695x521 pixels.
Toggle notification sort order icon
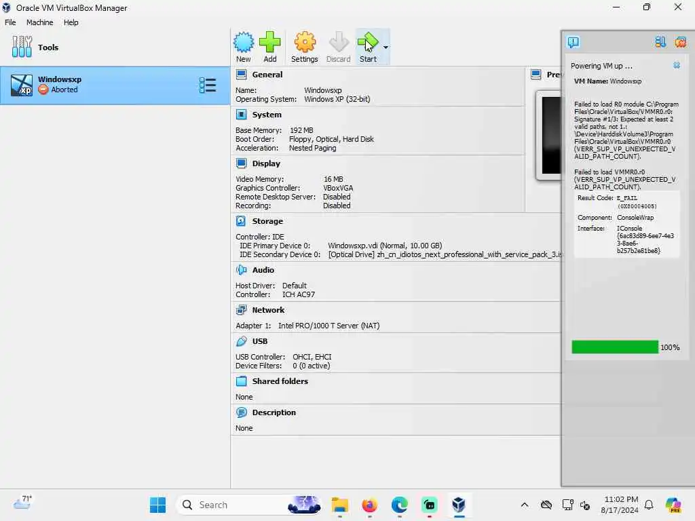(660, 42)
